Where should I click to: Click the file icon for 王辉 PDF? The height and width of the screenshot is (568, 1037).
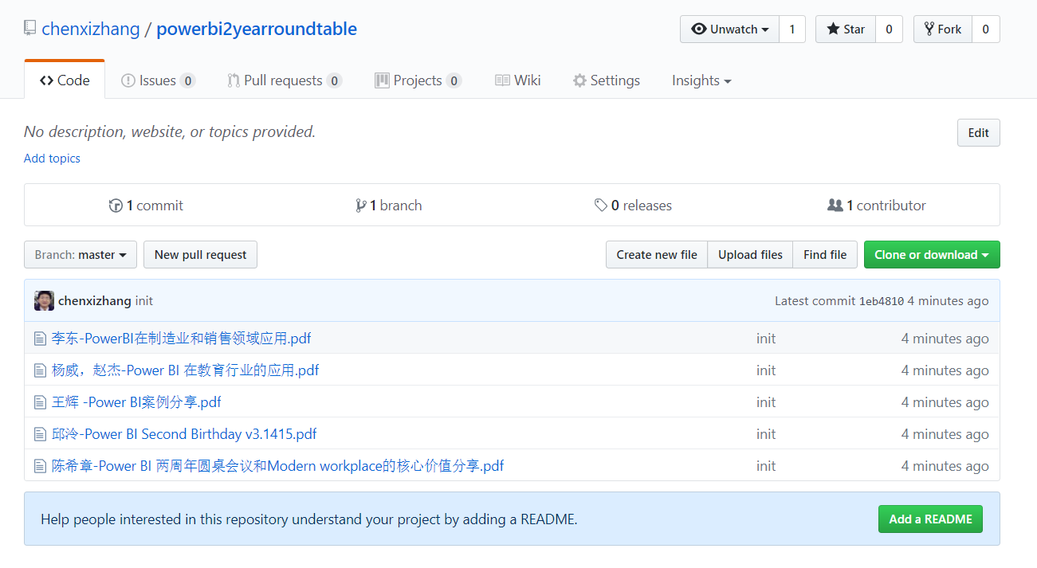pyautogui.click(x=40, y=402)
